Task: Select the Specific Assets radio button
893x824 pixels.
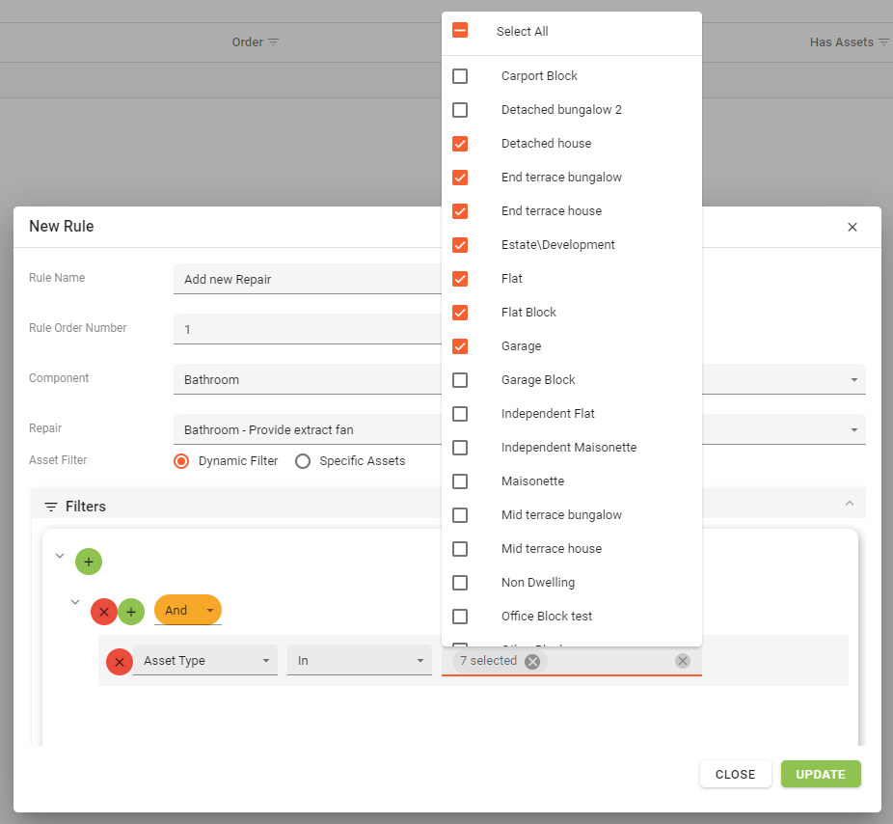Action: point(303,461)
